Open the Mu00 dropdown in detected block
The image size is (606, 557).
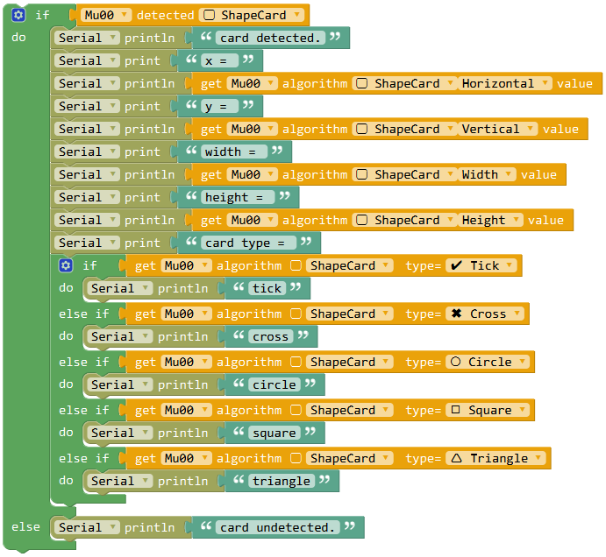click(106, 15)
